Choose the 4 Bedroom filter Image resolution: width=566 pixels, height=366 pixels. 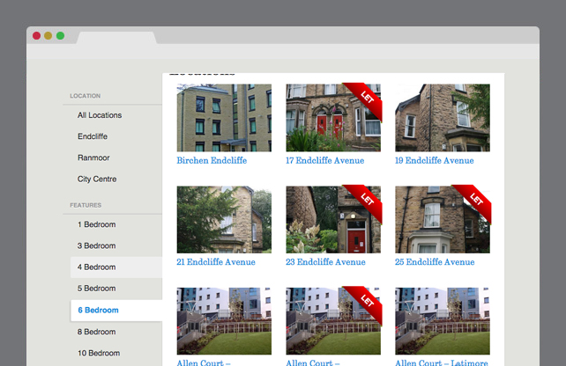97,267
